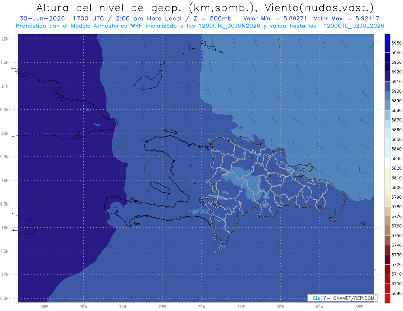Click the 73W longitude axis label
The image size is (403, 311).
pyautogui.click(x=162, y=307)
